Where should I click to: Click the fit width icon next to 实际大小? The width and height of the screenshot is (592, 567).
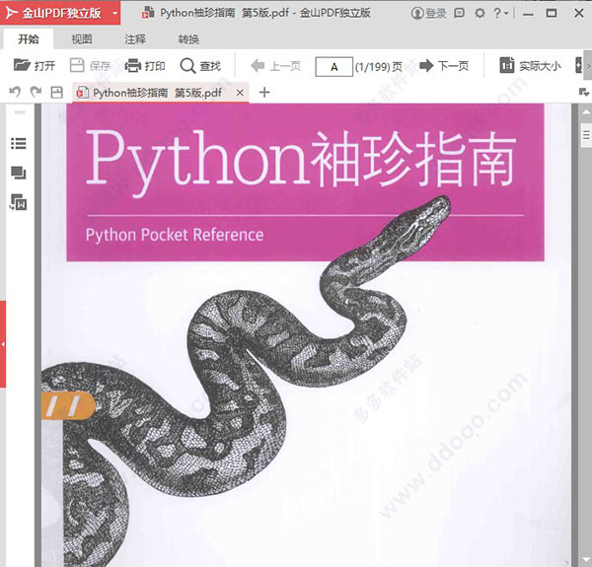point(579,65)
